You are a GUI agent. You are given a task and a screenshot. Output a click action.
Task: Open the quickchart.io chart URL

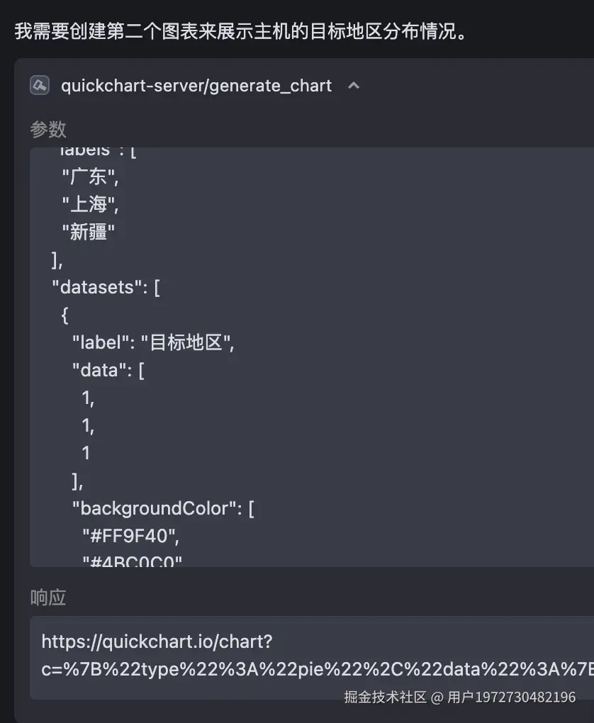157,641
